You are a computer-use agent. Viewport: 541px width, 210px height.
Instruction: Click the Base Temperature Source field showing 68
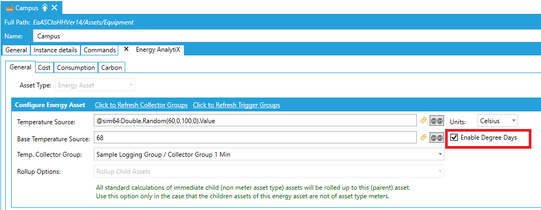(x=255, y=138)
